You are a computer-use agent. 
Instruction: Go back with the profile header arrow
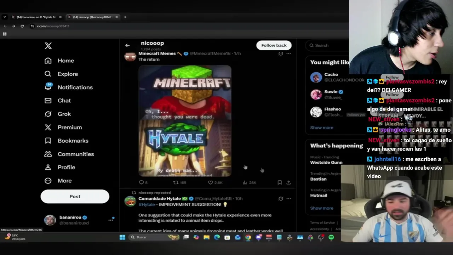[127, 45]
